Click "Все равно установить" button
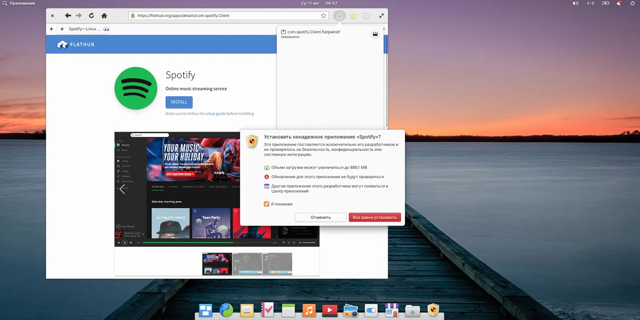The height and width of the screenshot is (320, 640). 375,217
